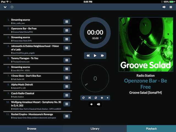This screenshot has height=132, width=176.
Task: Select Openzone Bar - Be Free in queue
Action: click(x=38, y=30)
